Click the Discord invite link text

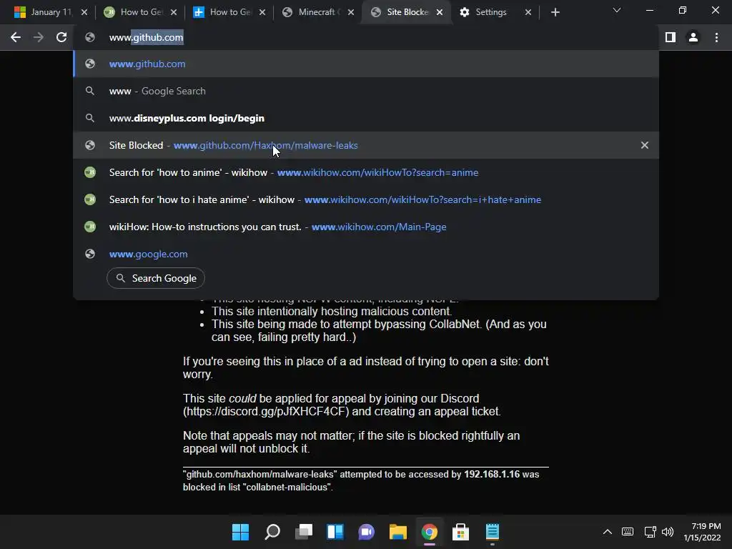(266, 411)
